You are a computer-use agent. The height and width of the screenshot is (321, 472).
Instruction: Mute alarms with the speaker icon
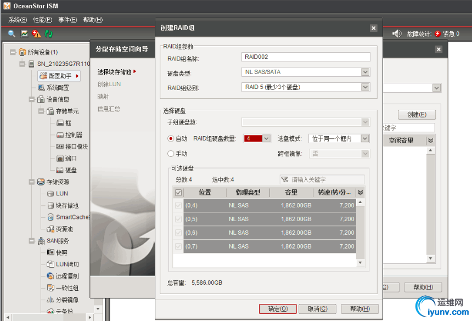397,33
